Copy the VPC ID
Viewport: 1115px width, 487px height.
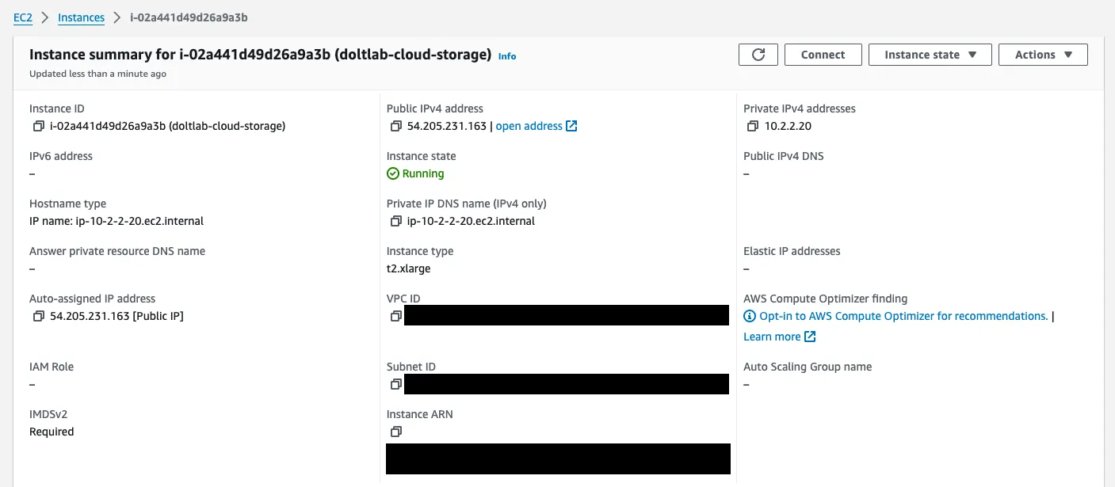pos(395,316)
